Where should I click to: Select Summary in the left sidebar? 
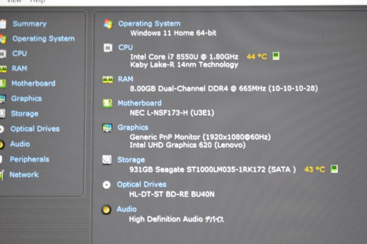coord(29,23)
